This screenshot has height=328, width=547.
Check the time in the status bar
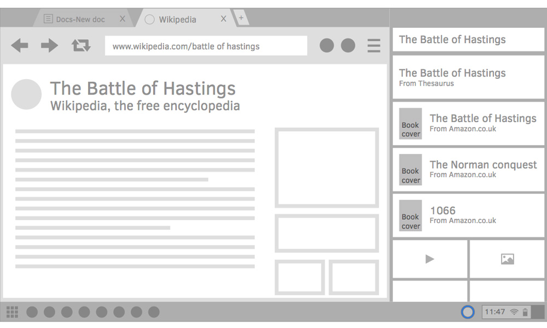494,312
